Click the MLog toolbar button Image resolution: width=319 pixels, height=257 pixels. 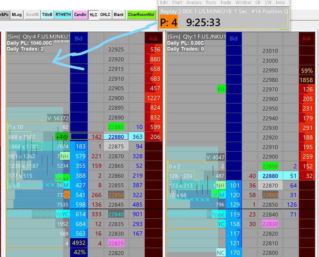coord(17,15)
